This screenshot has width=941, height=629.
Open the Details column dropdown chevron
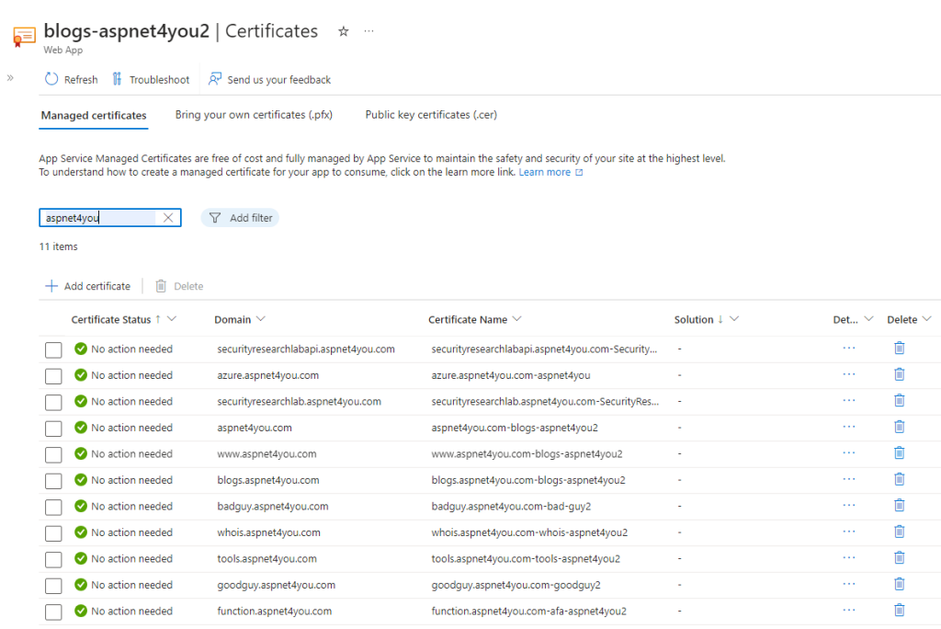(868, 319)
